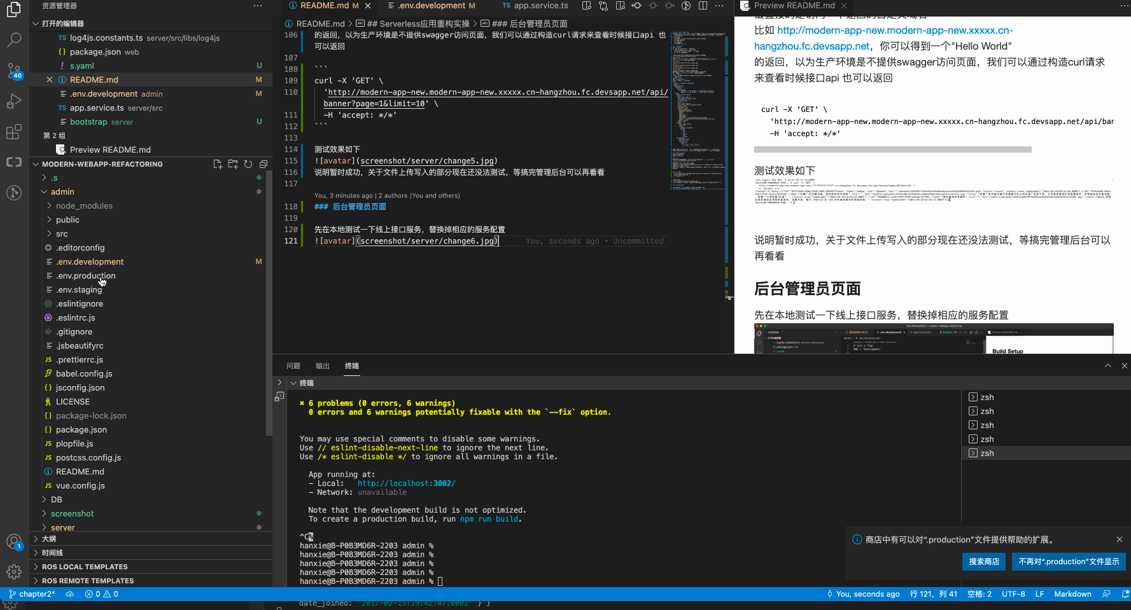Click 行 121, 列 41 cursor position
The width and height of the screenshot is (1131, 610).
pyautogui.click(x=933, y=594)
